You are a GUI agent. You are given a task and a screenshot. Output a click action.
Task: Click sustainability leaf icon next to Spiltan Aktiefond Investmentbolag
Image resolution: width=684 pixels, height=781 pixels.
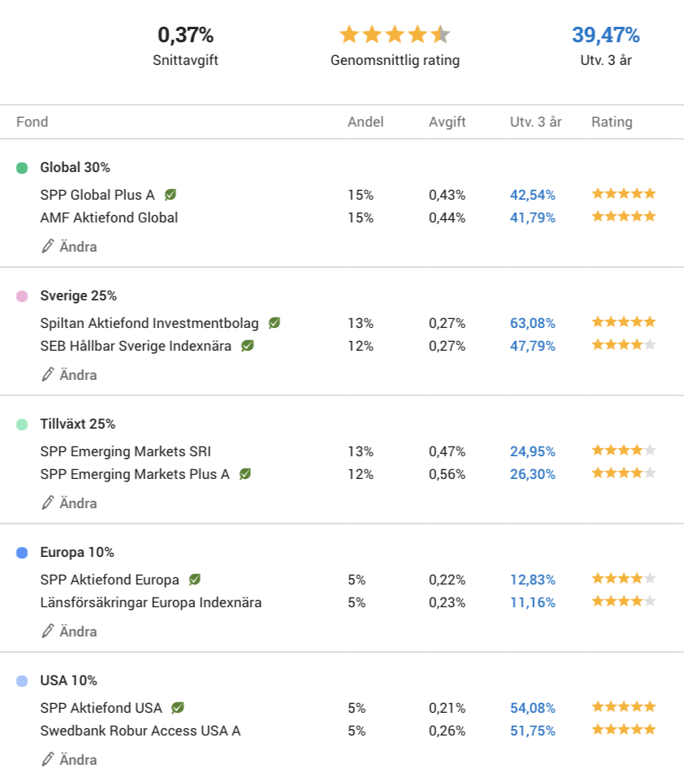tap(275, 323)
